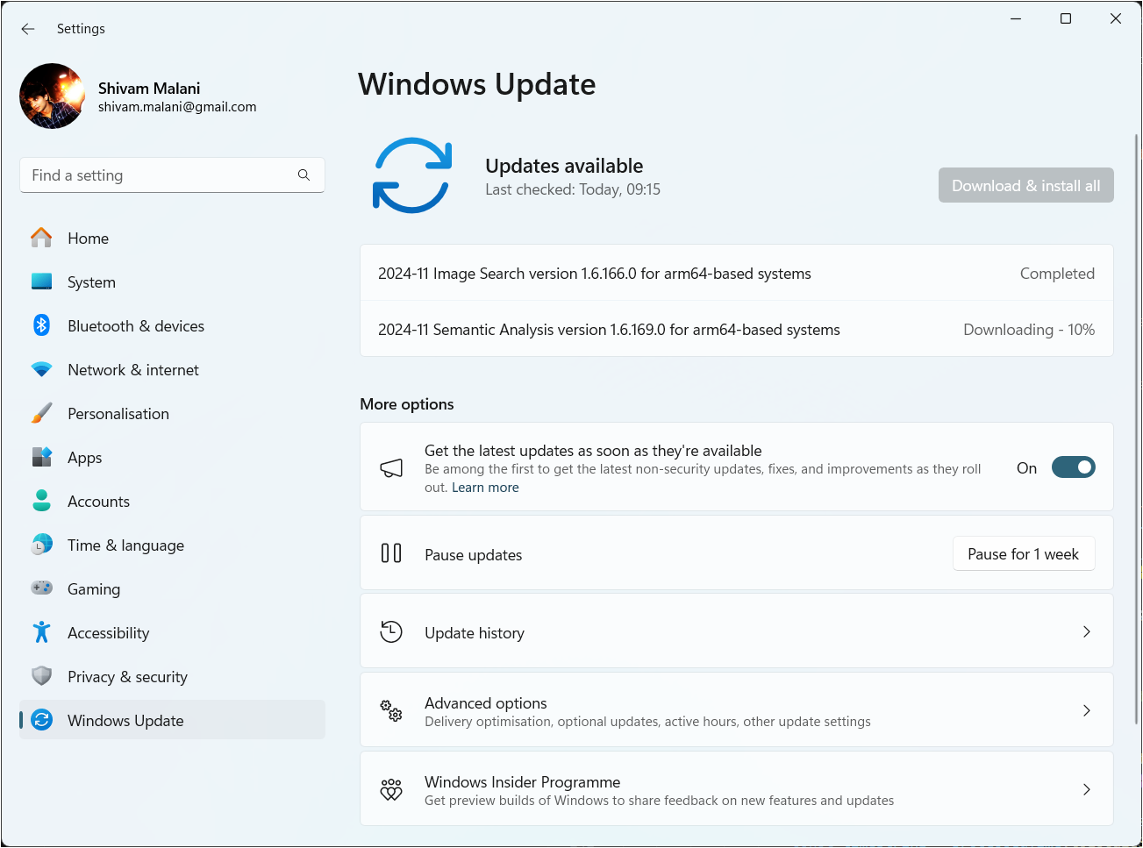This screenshot has width=1143, height=848.
Task: Expand Update history with its chevron arrow
Action: [x=1087, y=631]
